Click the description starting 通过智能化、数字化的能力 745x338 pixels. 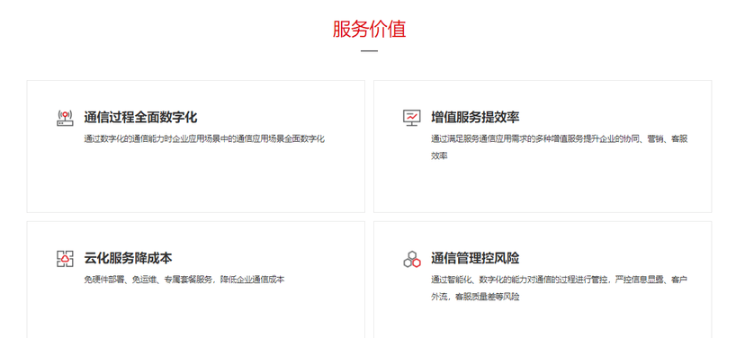tap(560, 289)
